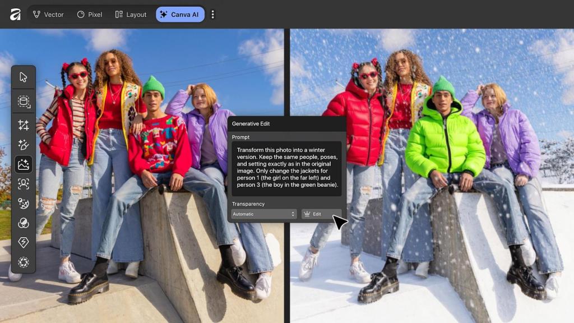Click the Affinity logo in the toolbar
This screenshot has height=323, width=574.
(x=15, y=14)
